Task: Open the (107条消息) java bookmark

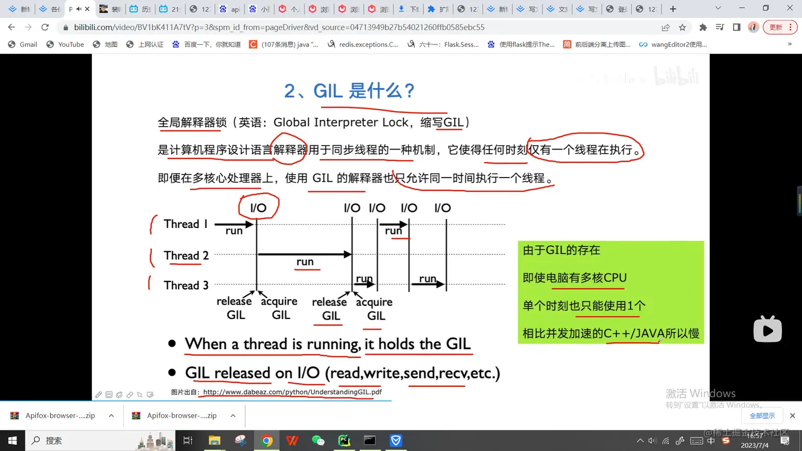Action: 284,45
